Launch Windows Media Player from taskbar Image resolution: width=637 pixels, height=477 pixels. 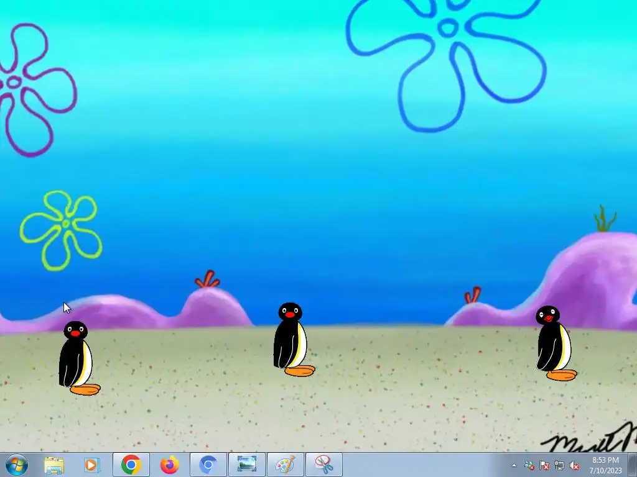91,465
